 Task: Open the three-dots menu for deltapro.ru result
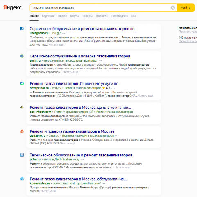coord(117,136)
